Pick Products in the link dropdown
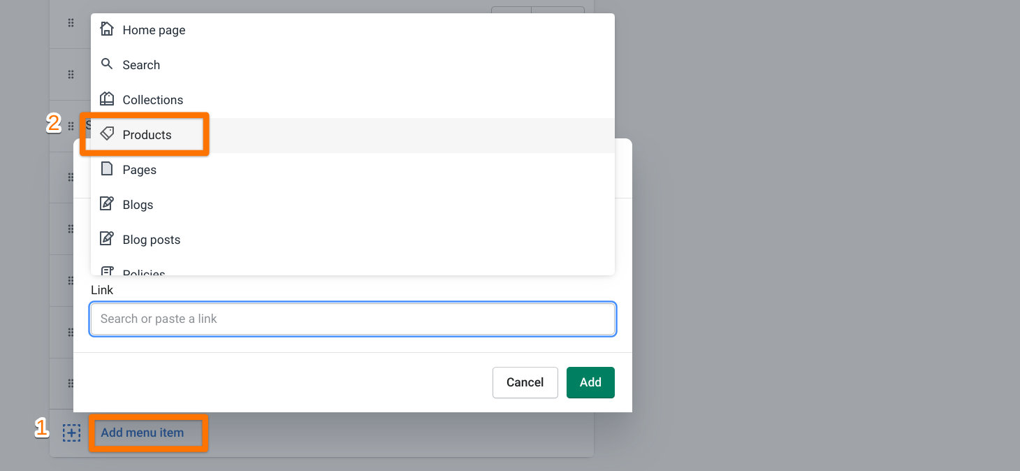 [x=147, y=135]
